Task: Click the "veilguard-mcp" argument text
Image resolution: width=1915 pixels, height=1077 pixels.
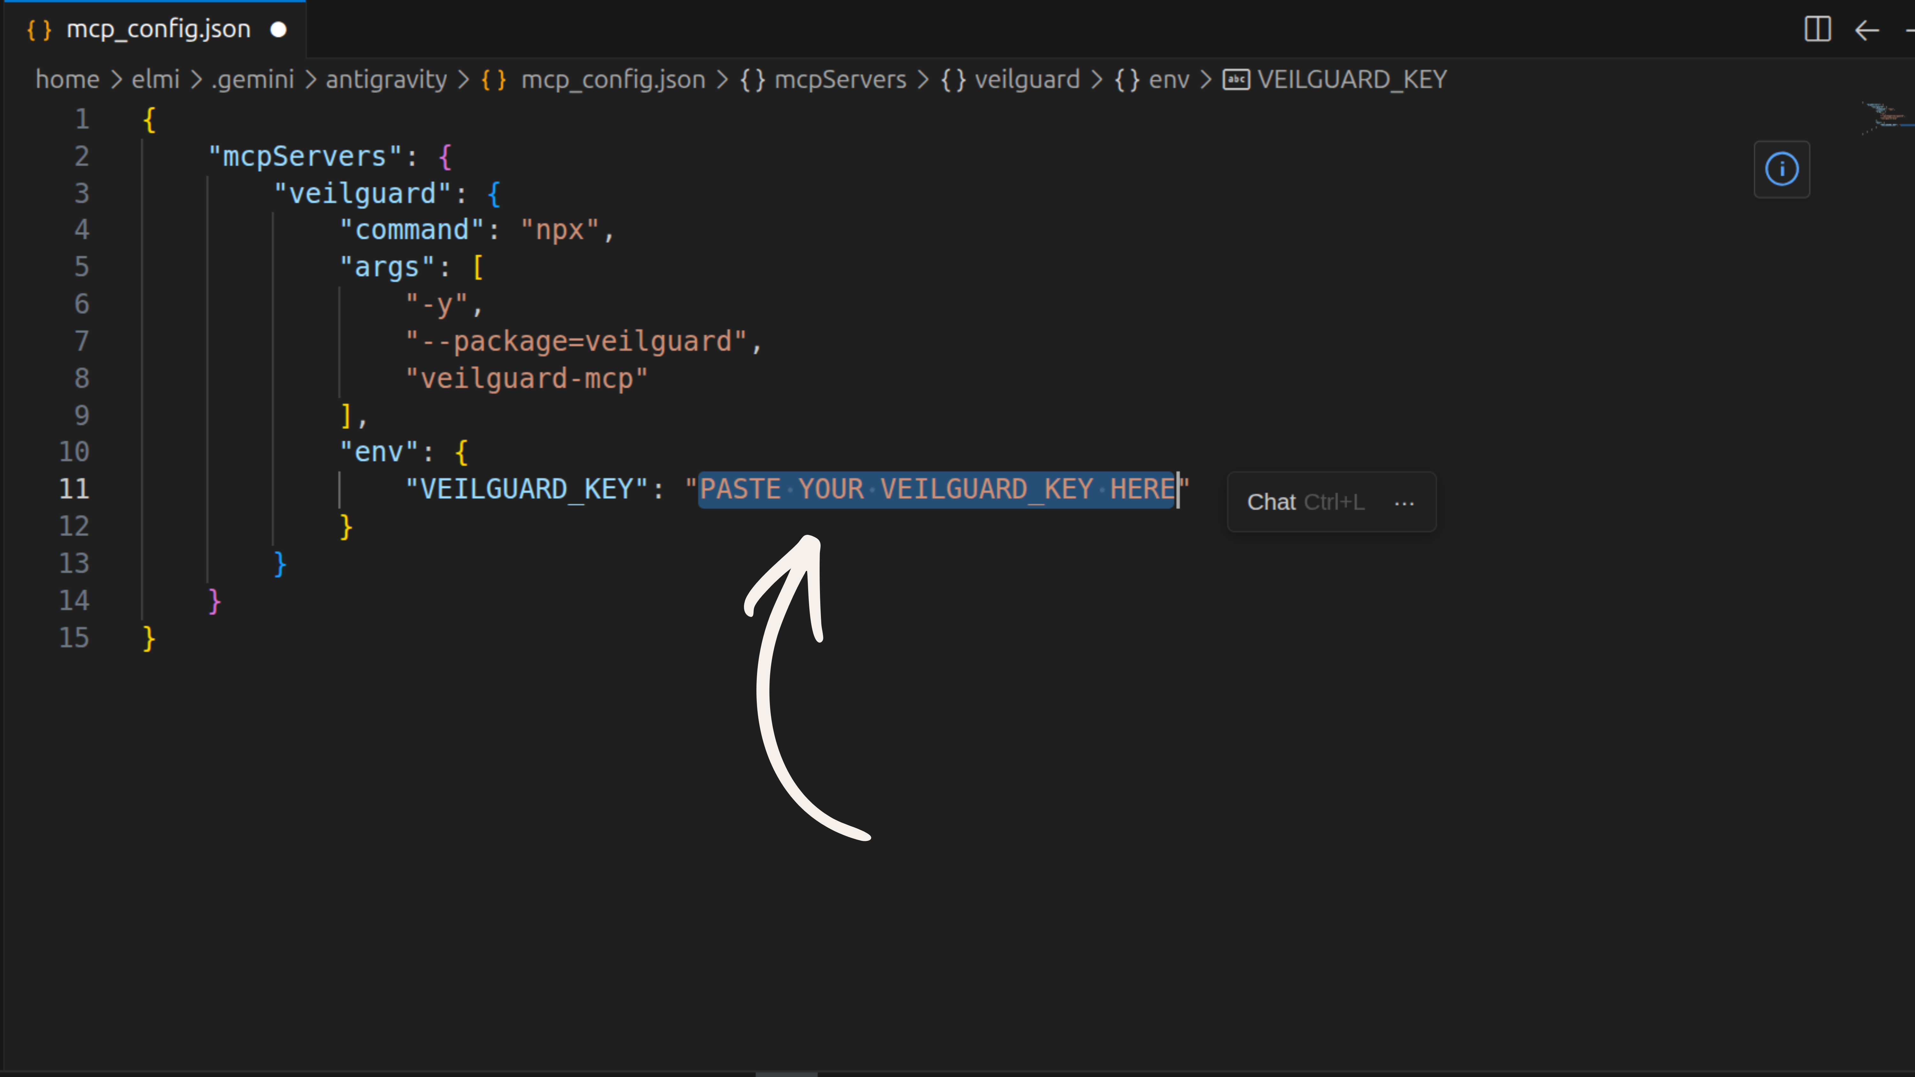Action: tap(526, 378)
